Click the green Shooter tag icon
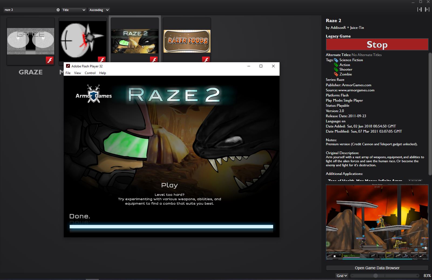The width and height of the screenshot is (432, 280). pos(336,70)
